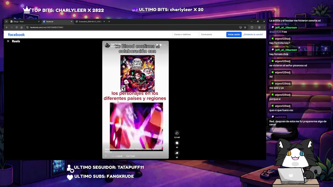This screenshot has width=333, height=187.
Task: Click the Facebook logo
Action: click(16, 35)
